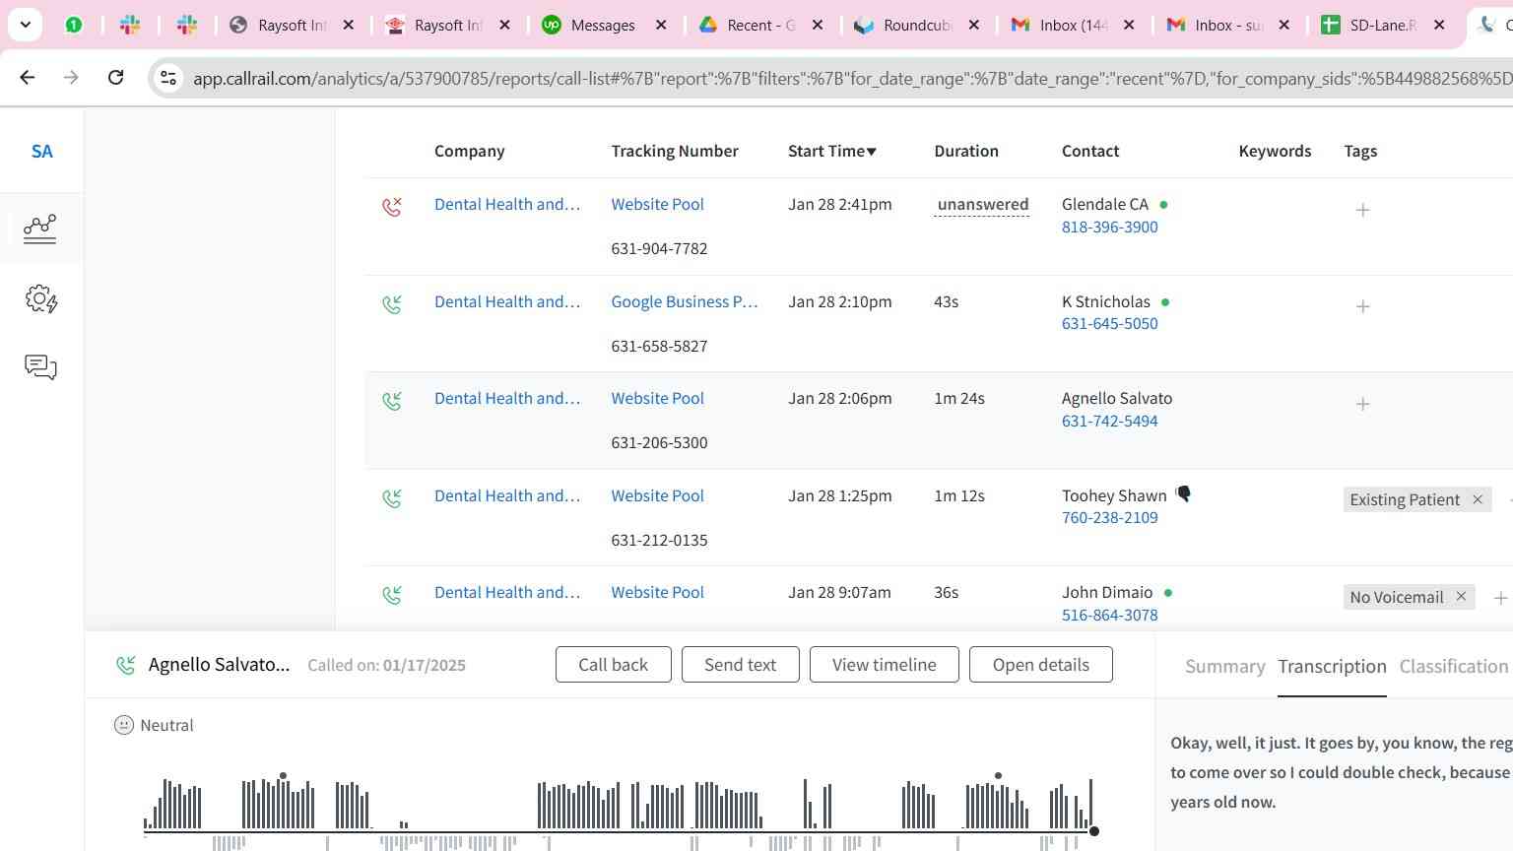Click inbound call icon for K Stnicholas row
The image size is (1513, 851).
tap(392, 304)
